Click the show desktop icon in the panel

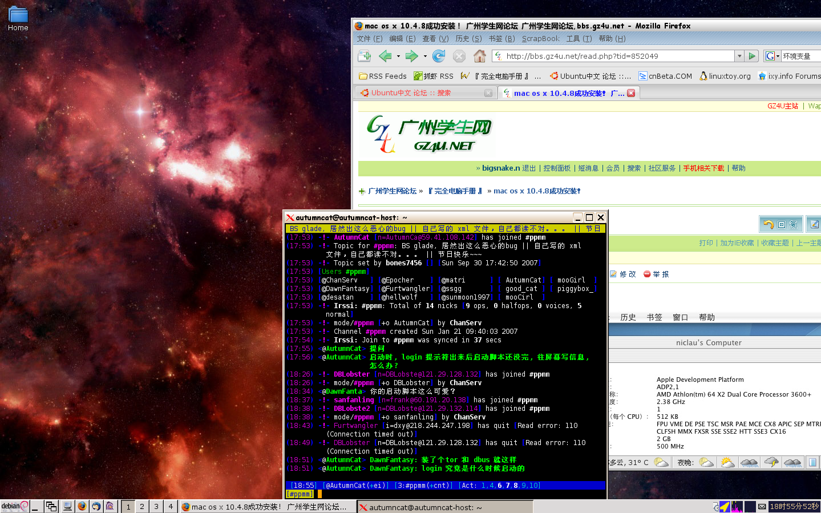[x=37, y=507]
